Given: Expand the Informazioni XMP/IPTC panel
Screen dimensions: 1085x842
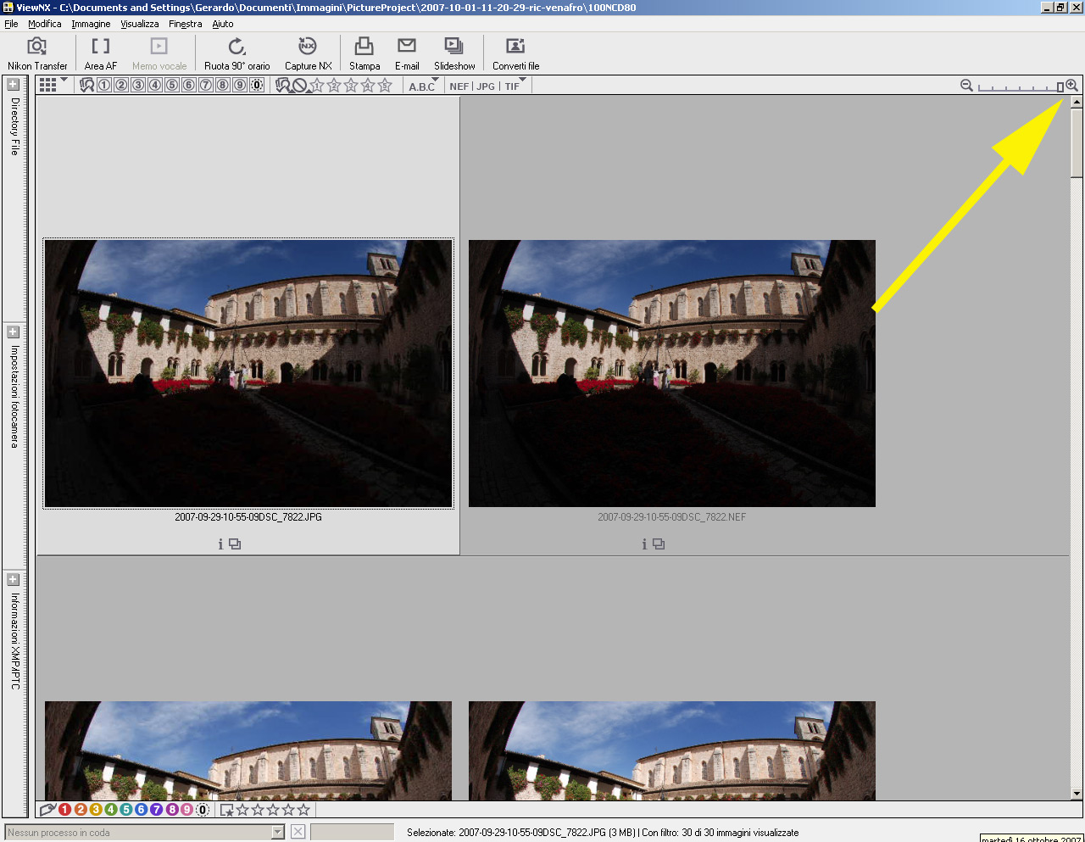Looking at the screenshot, I should pos(14,579).
